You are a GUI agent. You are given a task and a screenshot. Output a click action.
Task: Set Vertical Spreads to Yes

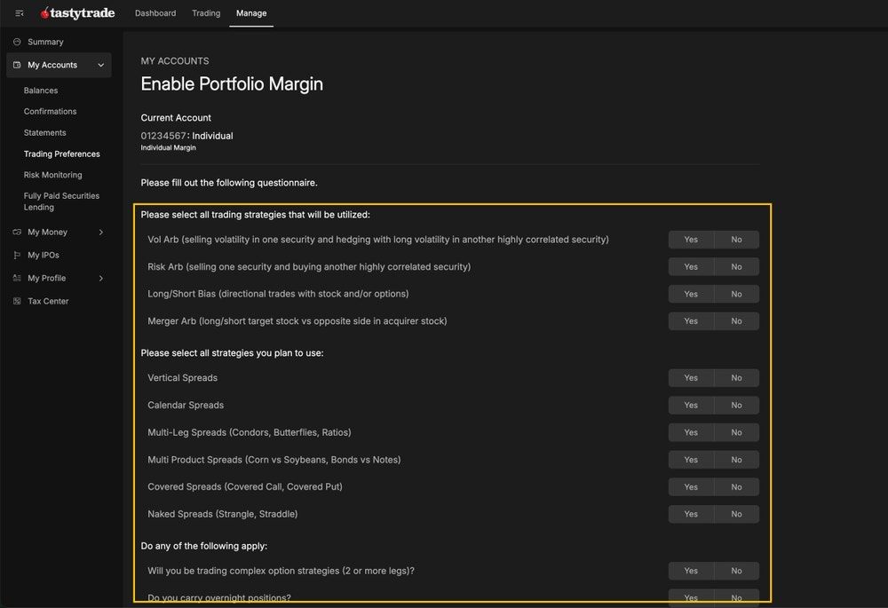point(691,377)
